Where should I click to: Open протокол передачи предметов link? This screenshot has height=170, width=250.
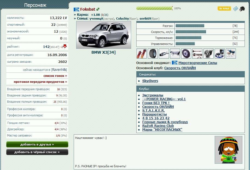coord(40,82)
